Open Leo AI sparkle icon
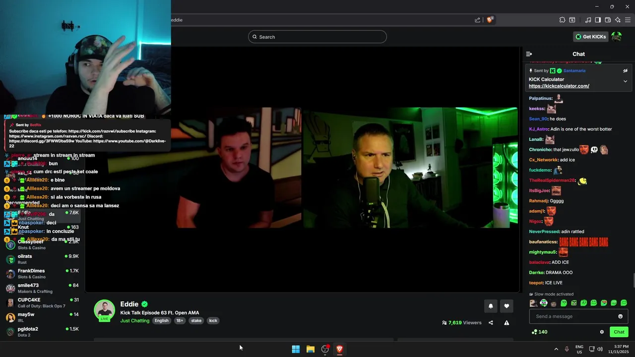Screen dimensions: 635x357 coord(618,20)
